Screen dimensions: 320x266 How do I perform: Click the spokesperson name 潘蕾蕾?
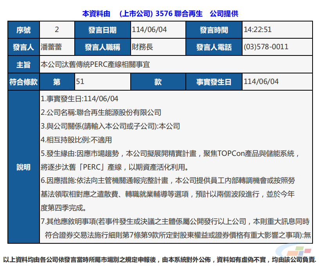pyautogui.click(x=51, y=47)
